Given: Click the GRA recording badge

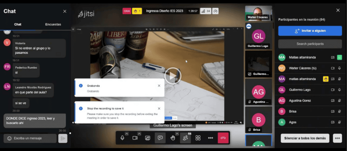Looking at the screenshot, I should tap(127, 11).
